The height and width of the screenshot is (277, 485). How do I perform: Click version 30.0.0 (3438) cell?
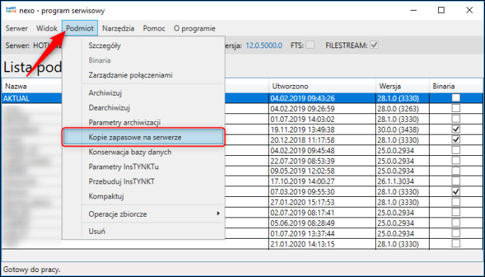[403, 130]
